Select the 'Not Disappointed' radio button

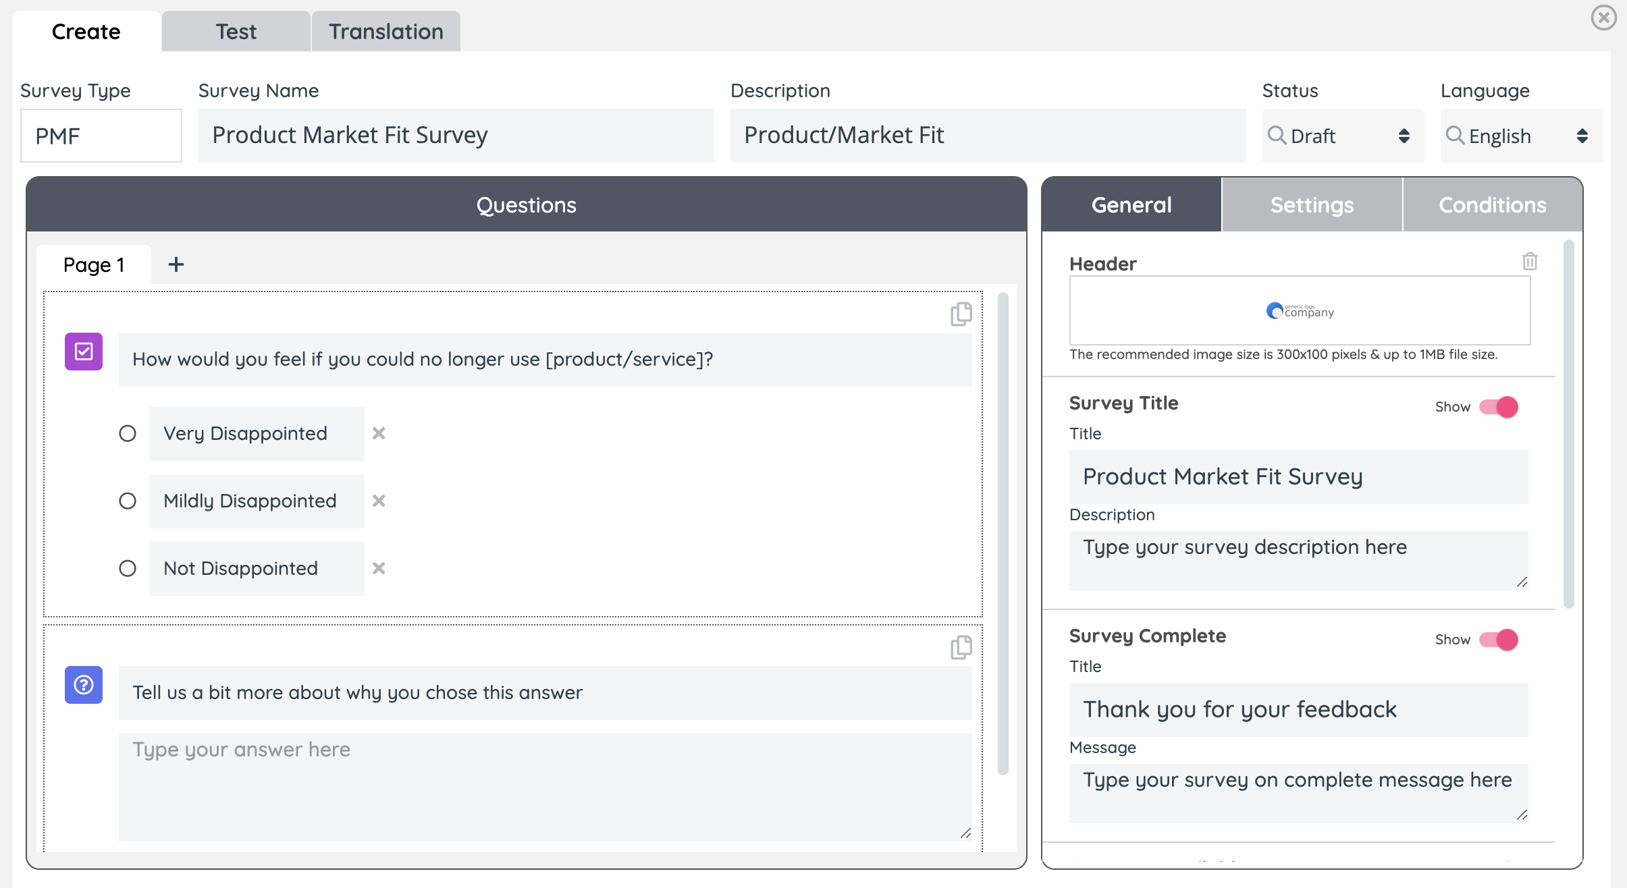point(128,568)
